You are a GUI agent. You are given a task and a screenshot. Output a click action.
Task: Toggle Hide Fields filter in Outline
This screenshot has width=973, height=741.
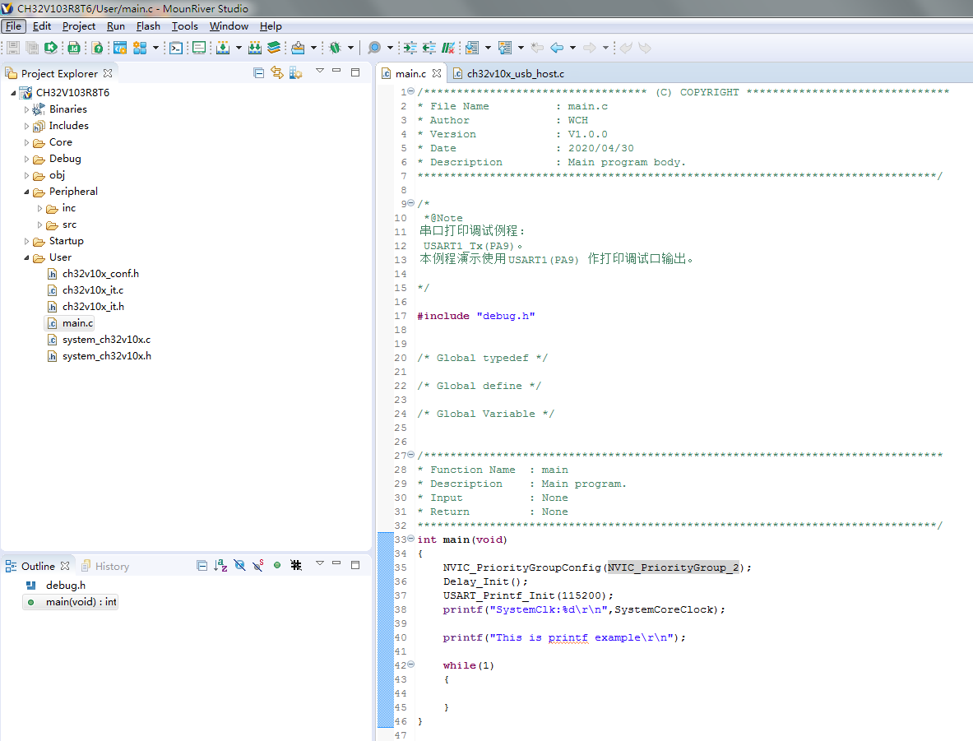click(x=239, y=566)
